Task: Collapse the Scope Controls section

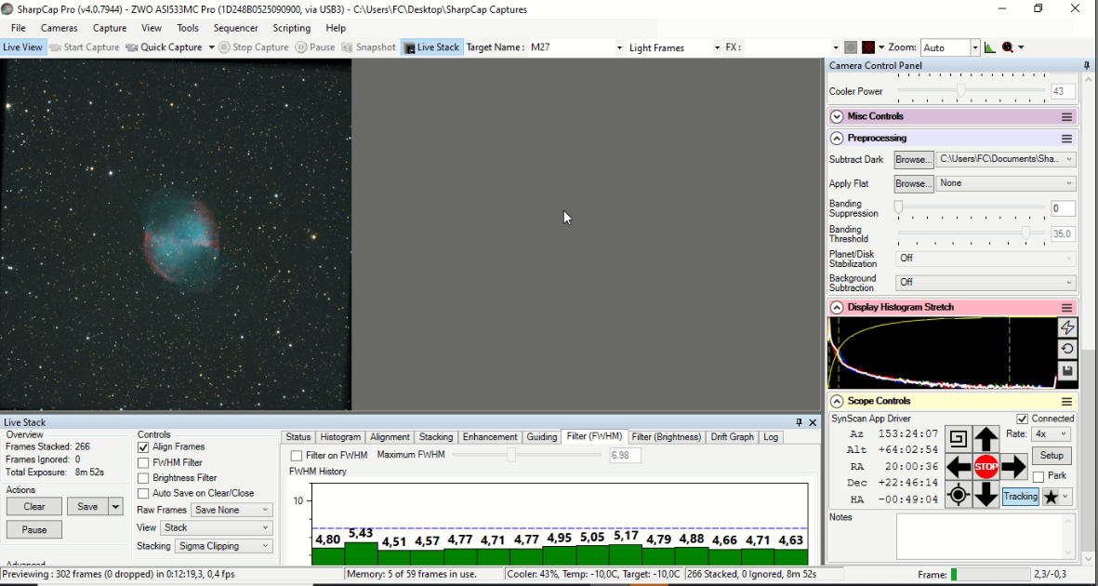Action: [836, 401]
